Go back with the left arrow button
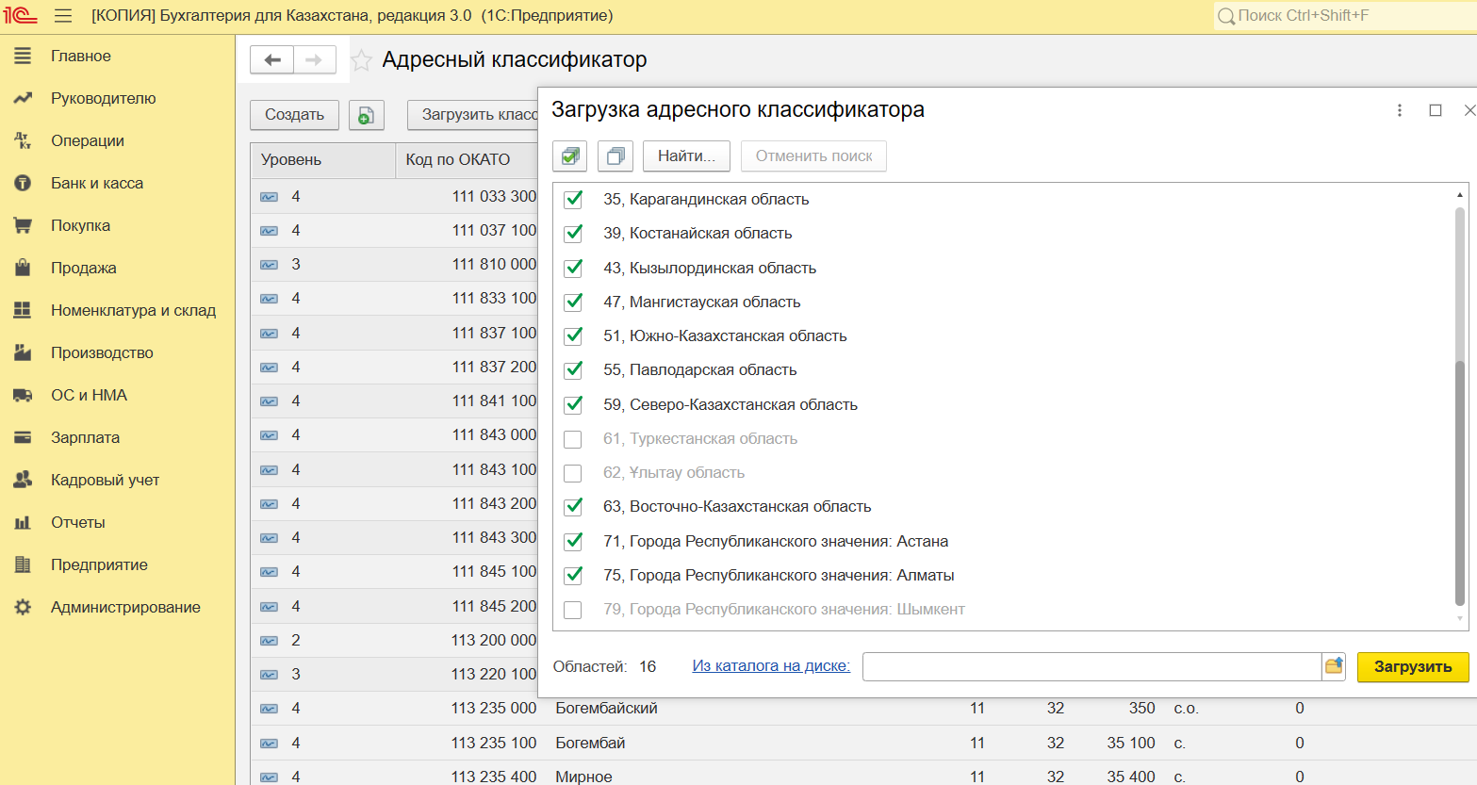1477x785 pixels. [272, 60]
